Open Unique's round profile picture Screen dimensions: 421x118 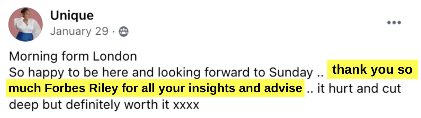26,24
